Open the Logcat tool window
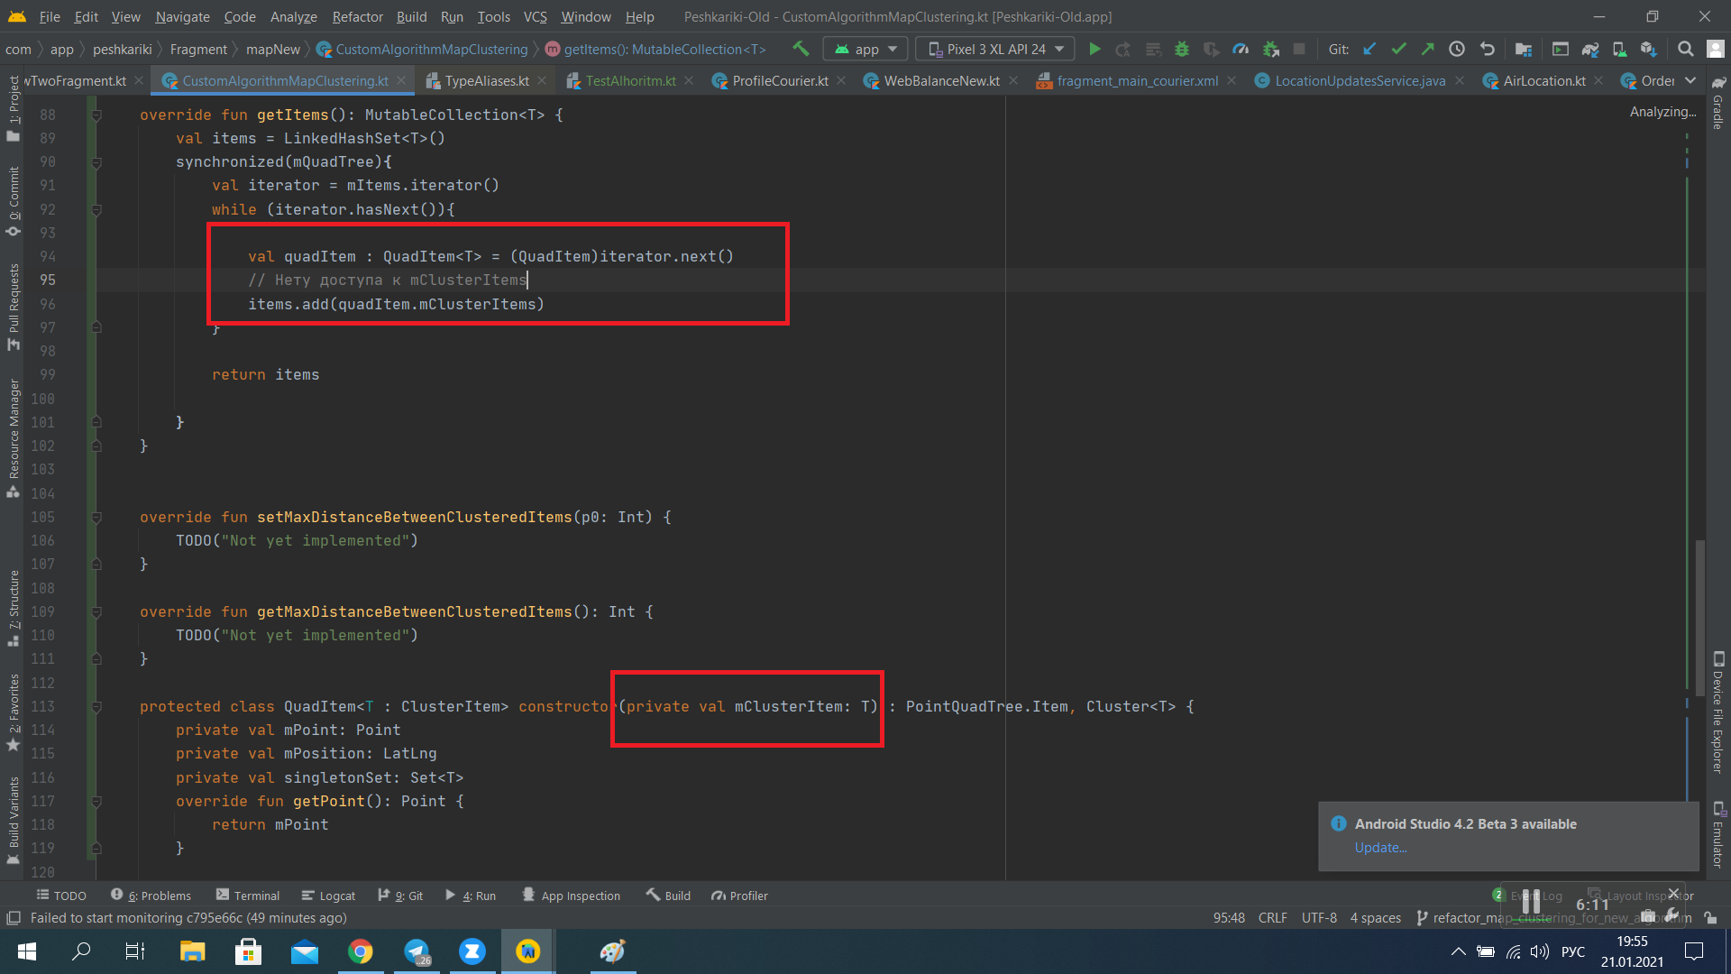The width and height of the screenshot is (1731, 974). 328,896
